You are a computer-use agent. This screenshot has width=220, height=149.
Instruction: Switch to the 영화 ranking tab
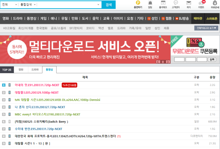21,70
